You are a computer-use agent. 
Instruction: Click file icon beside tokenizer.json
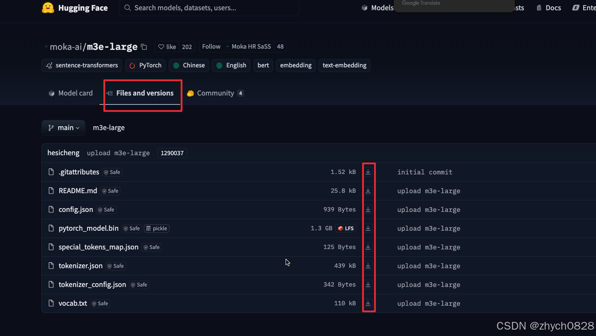51,266
